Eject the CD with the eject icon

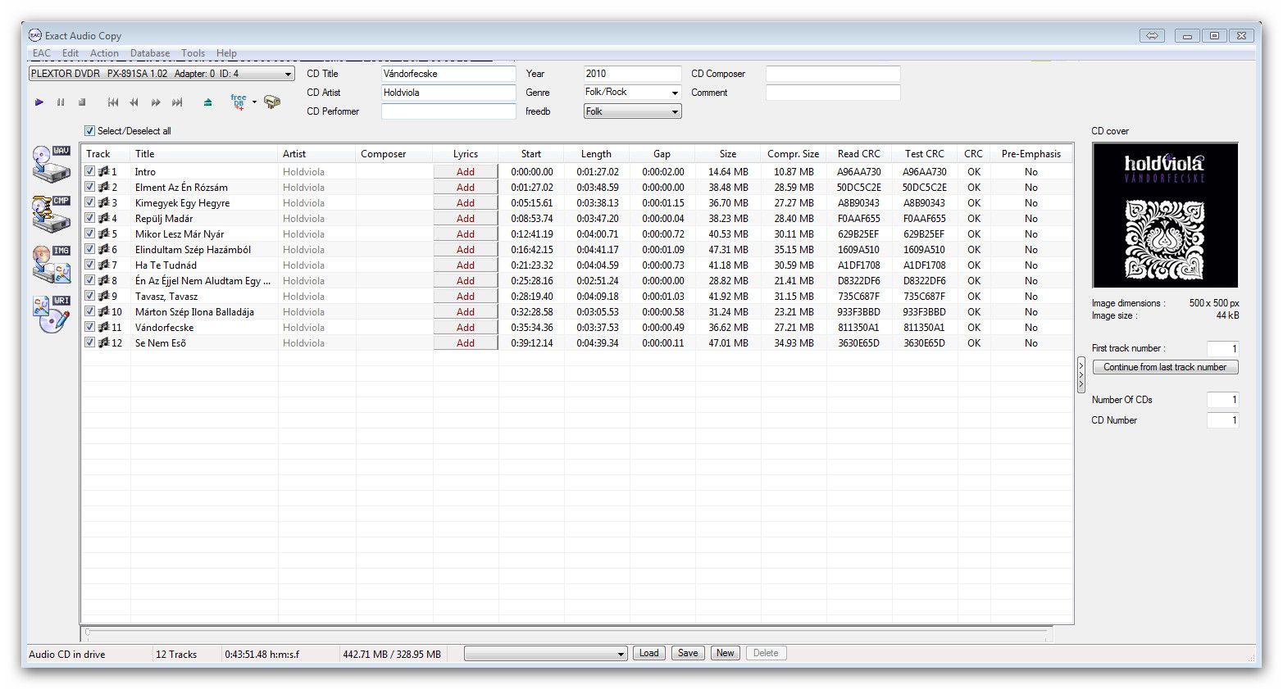207,102
